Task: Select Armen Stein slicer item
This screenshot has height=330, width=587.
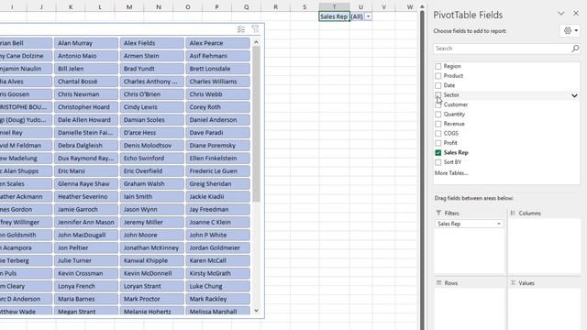Action: pyautogui.click(x=151, y=56)
